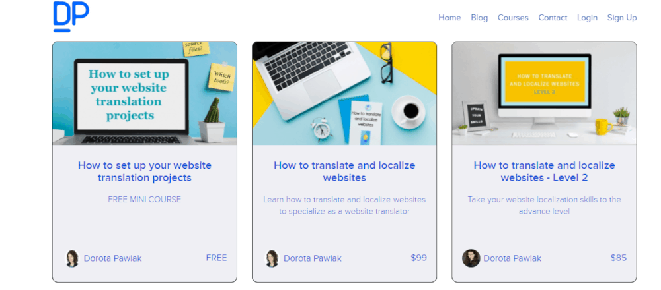The image size is (661, 290).
Task: Open the laptop thumbnail of website translation projects course
Action: coord(145,94)
